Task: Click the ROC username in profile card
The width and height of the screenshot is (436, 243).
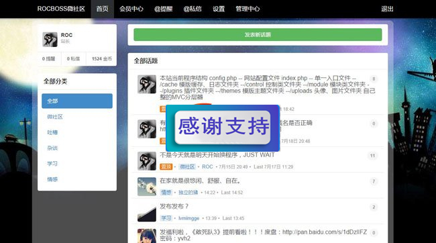Action: point(66,35)
